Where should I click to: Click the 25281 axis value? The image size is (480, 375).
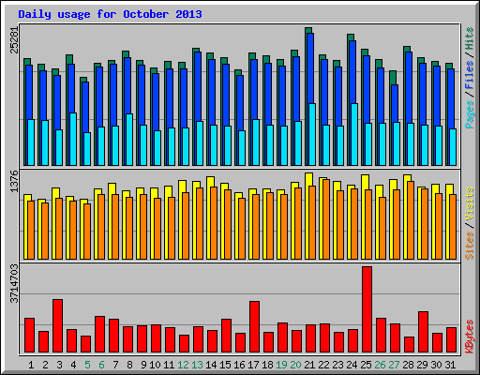15,40
